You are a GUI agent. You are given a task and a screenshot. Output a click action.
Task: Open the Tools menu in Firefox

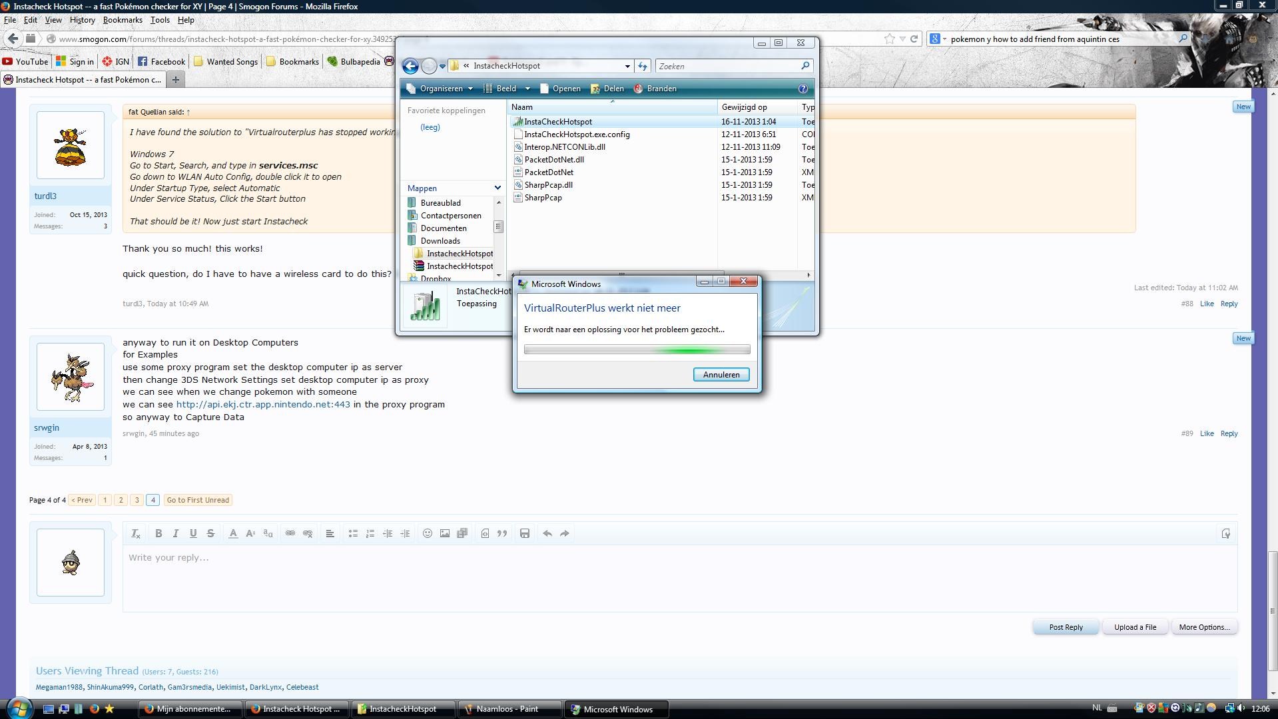[x=160, y=20]
